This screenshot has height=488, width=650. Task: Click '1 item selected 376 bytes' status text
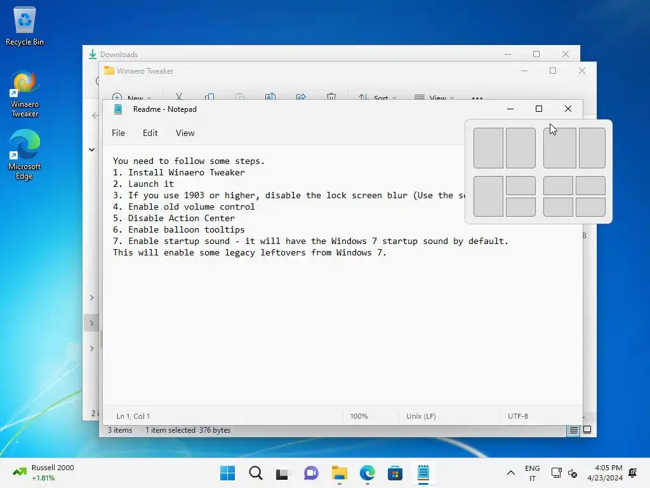click(188, 430)
